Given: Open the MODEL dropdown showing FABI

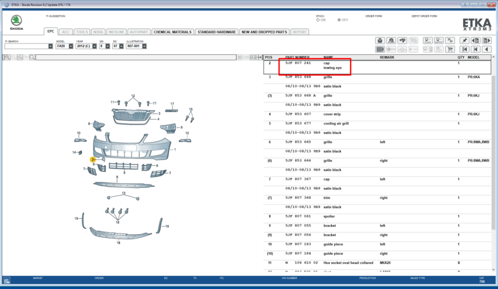Looking at the screenshot, I should coord(65,46).
